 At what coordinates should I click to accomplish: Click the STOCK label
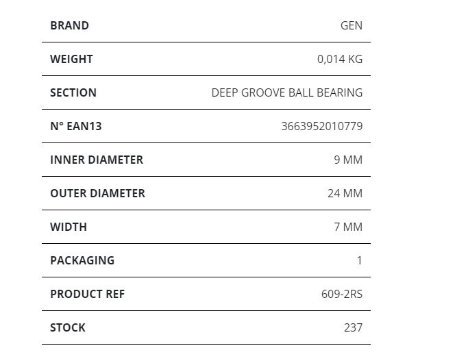pos(68,328)
